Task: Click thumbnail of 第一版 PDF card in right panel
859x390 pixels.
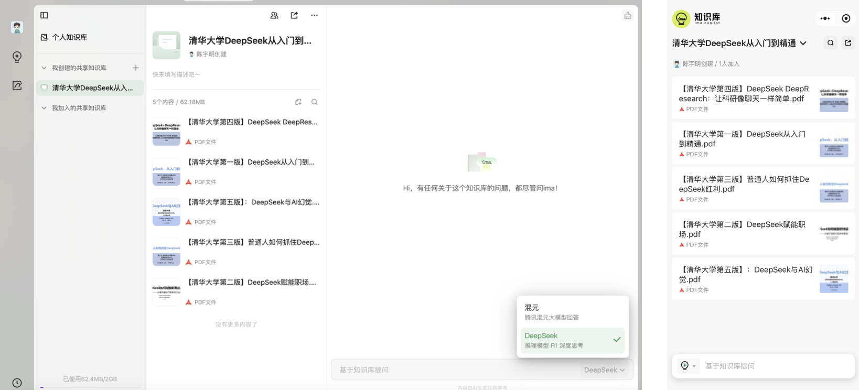Action: coord(834,143)
